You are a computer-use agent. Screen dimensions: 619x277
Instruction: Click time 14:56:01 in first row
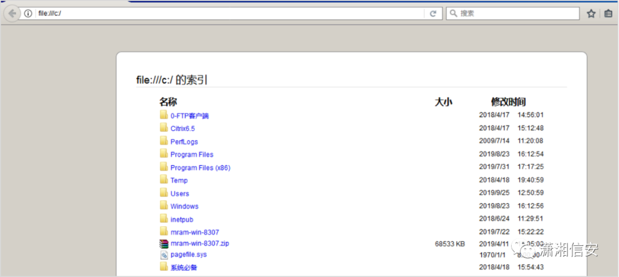click(x=531, y=115)
